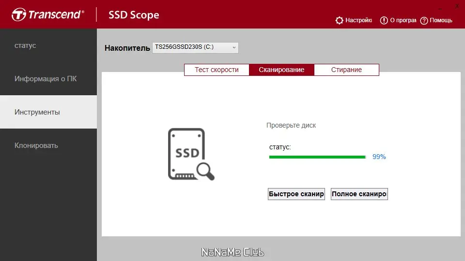Click the 99% progress value
465x261 pixels.
[x=379, y=157]
